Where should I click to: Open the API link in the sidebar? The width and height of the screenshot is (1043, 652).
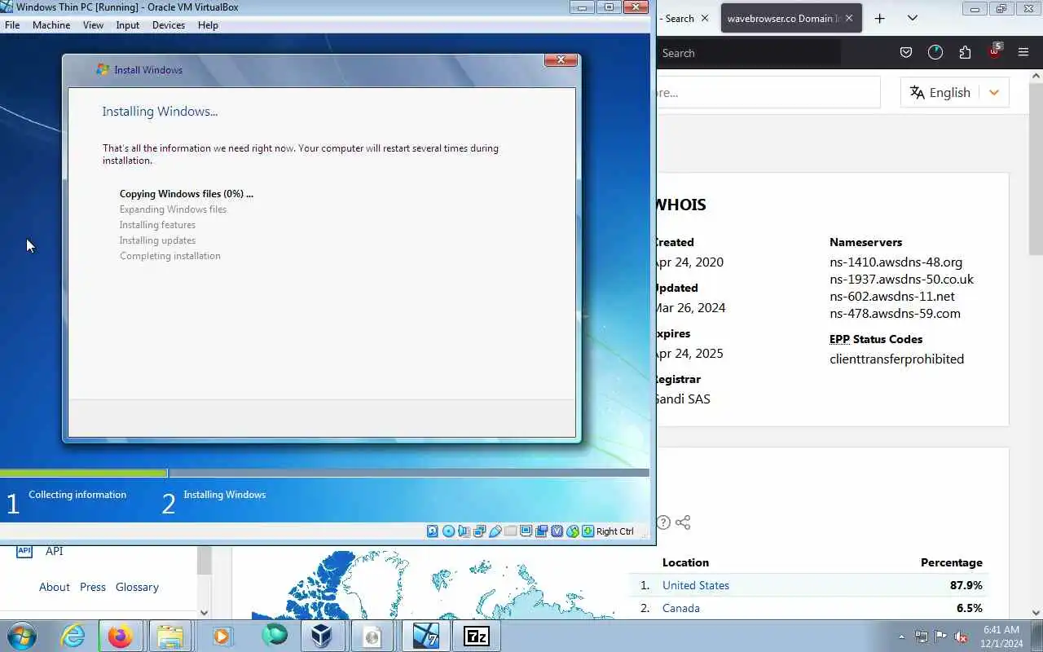tap(54, 551)
